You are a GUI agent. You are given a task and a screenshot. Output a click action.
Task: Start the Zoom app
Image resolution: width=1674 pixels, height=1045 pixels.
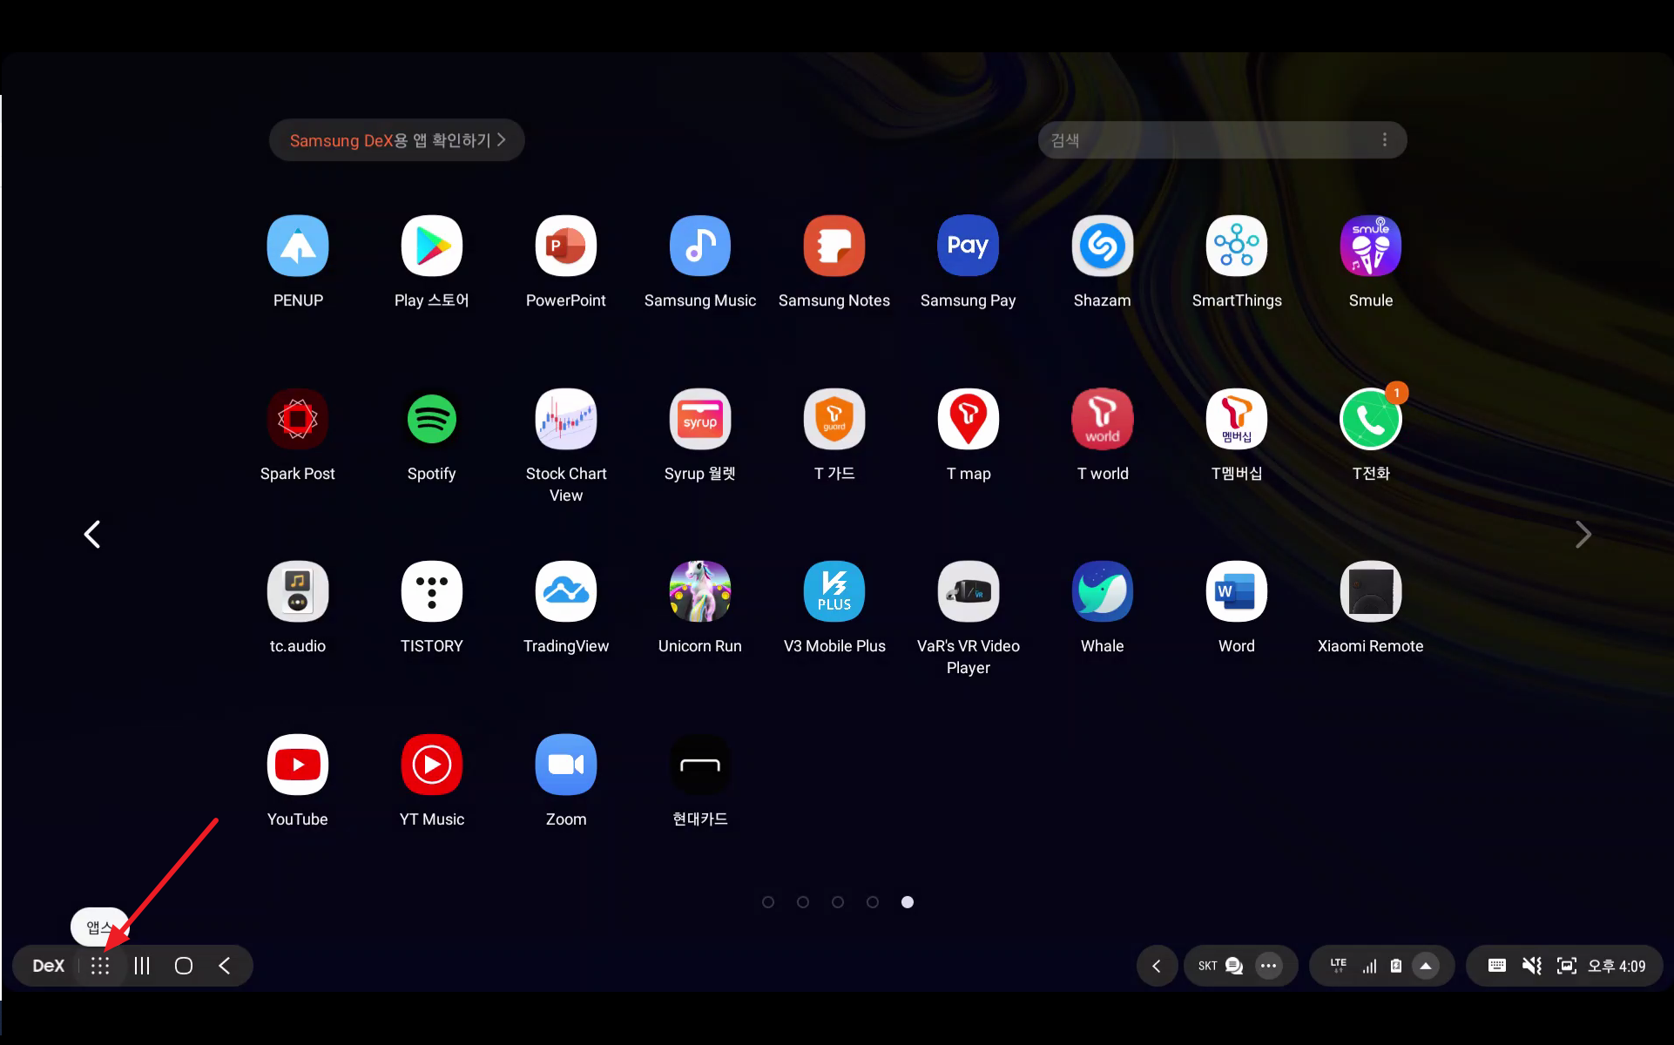[x=565, y=765]
